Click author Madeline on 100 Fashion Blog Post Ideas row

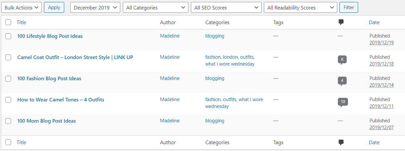click(x=170, y=78)
